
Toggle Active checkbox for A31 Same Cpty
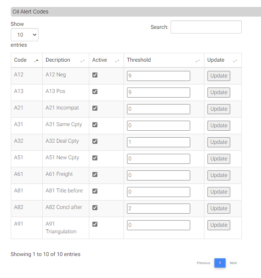tap(95, 125)
